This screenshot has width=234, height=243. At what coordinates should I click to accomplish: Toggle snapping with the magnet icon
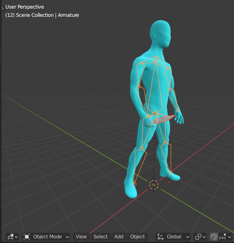click(x=214, y=237)
